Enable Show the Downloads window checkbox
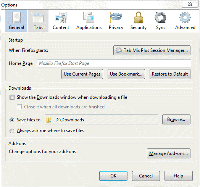200x187 pixels. (12, 97)
